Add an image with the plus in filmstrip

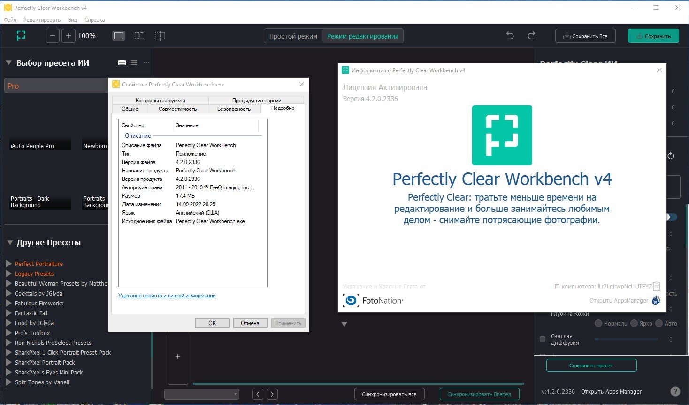click(x=178, y=357)
